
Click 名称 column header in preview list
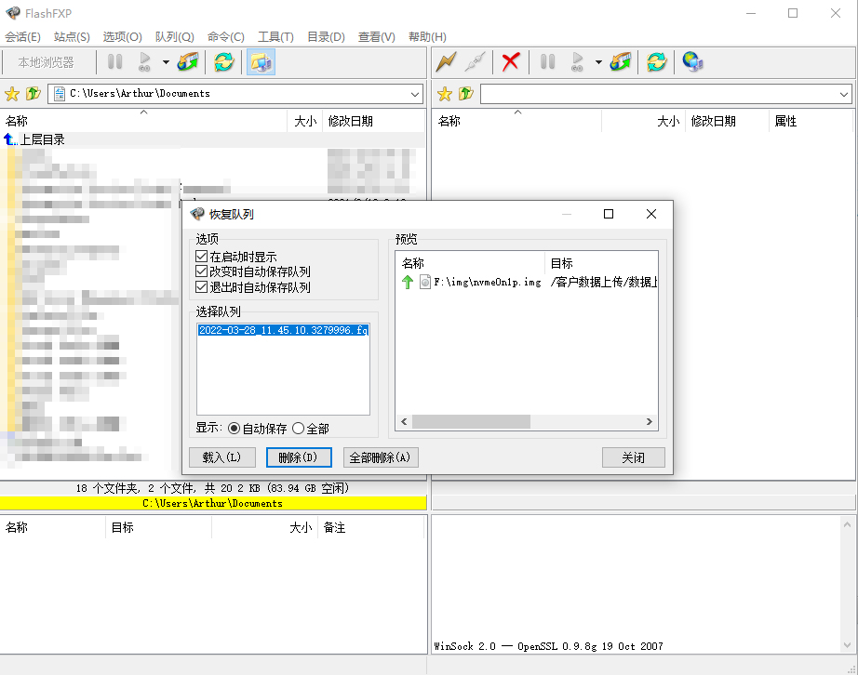471,263
